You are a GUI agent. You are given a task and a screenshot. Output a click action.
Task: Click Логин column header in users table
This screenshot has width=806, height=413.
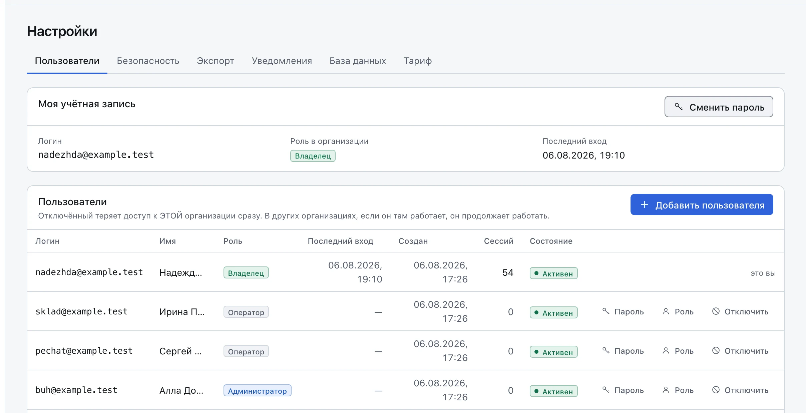point(47,241)
